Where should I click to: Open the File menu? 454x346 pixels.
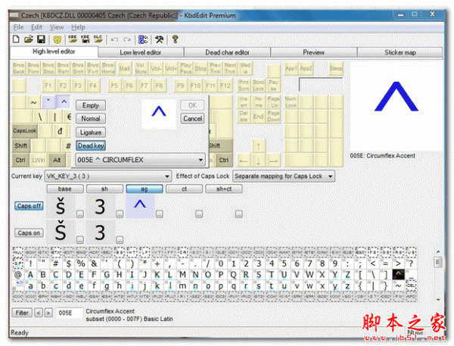tap(18, 27)
